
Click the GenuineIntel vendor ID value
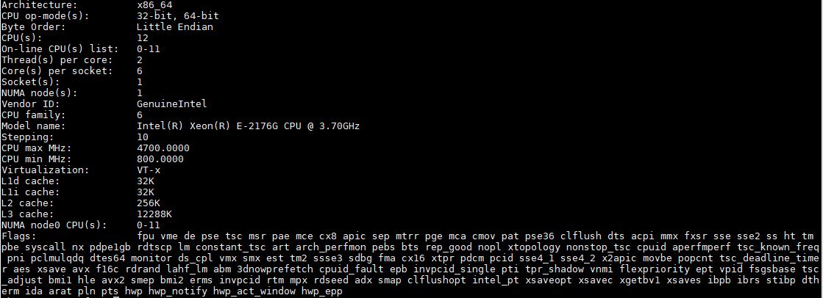tap(171, 104)
